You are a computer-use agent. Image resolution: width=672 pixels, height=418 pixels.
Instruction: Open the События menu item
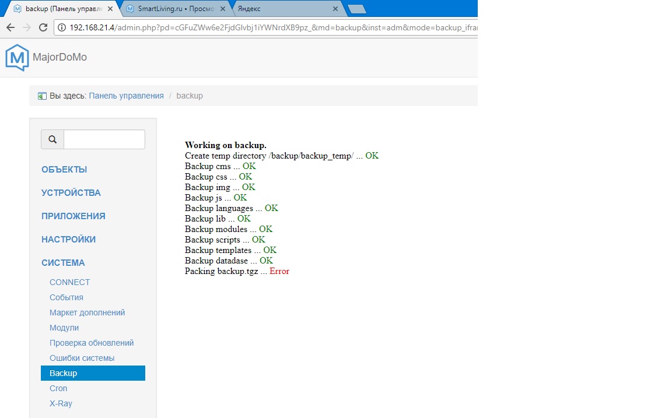(x=66, y=298)
